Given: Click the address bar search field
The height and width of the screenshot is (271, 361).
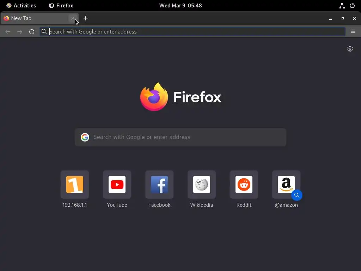Looking at the screenshot, I should click(192, 31).
